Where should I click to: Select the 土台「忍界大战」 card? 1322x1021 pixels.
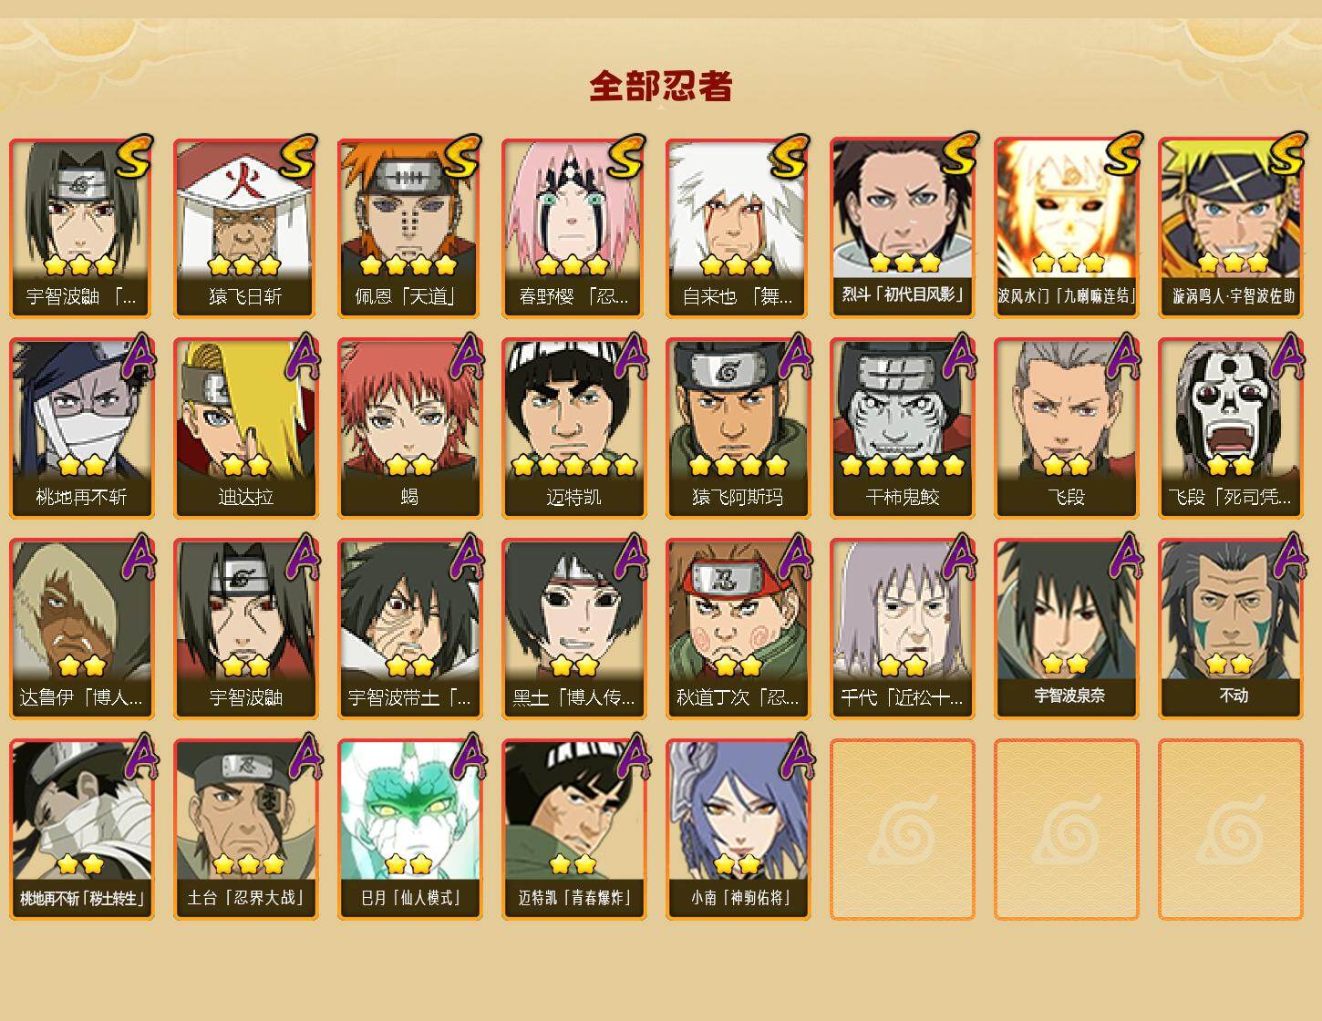click(x=246, y=830)
